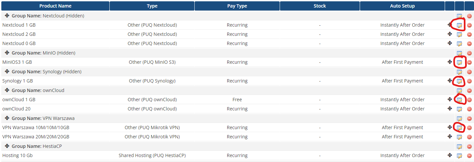The height and width of the screenshot is (162, 474).
Task: Click the 'Free' pay type cell
Action: coord(237,100)
